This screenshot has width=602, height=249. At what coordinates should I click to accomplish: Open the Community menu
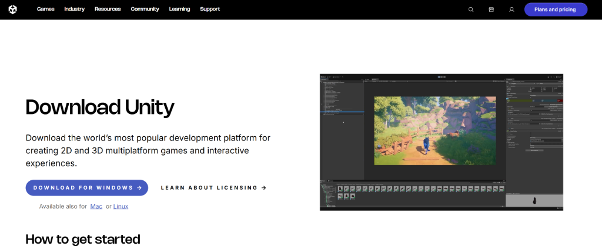[x=145, y=9]
